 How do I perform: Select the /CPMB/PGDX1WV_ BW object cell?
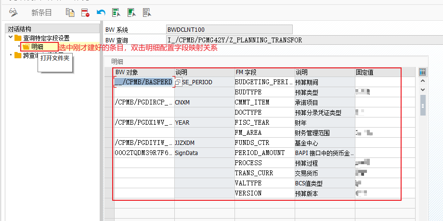click(x=144, y=123)
